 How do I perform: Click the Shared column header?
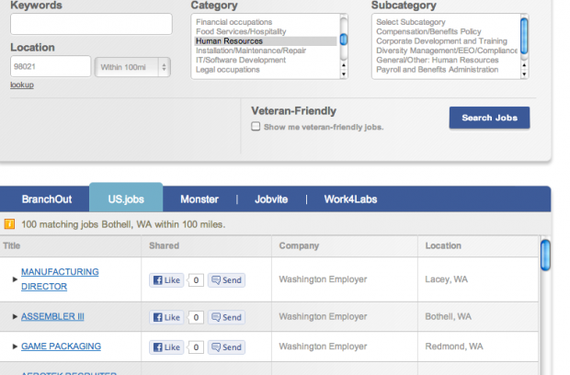(x=164, y=245)
